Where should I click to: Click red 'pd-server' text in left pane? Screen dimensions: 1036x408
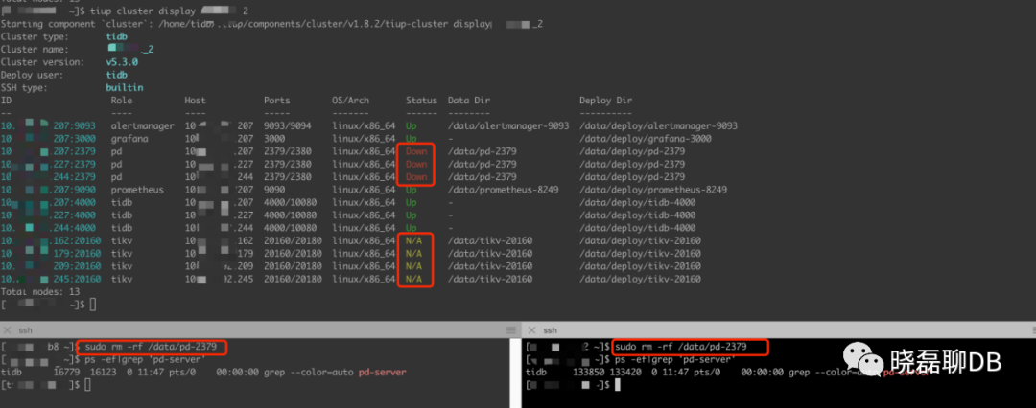coord(382,373)
